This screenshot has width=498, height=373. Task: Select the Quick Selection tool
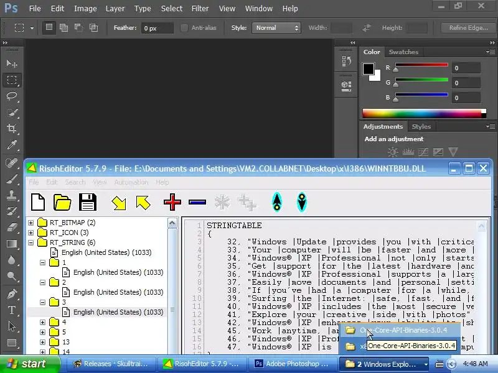coord(12,113)
